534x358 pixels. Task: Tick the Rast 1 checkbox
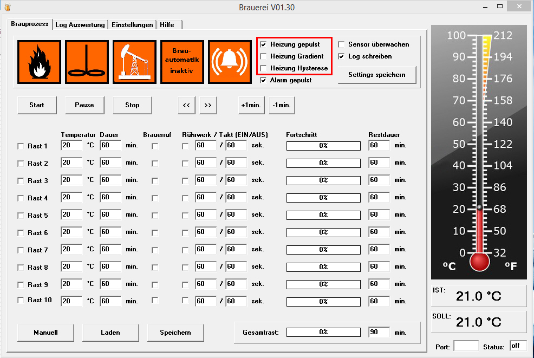(21, 146)
